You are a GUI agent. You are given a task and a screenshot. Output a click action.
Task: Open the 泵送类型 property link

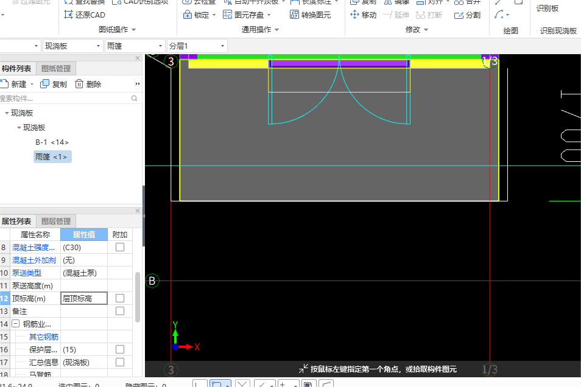pos(27,273)
